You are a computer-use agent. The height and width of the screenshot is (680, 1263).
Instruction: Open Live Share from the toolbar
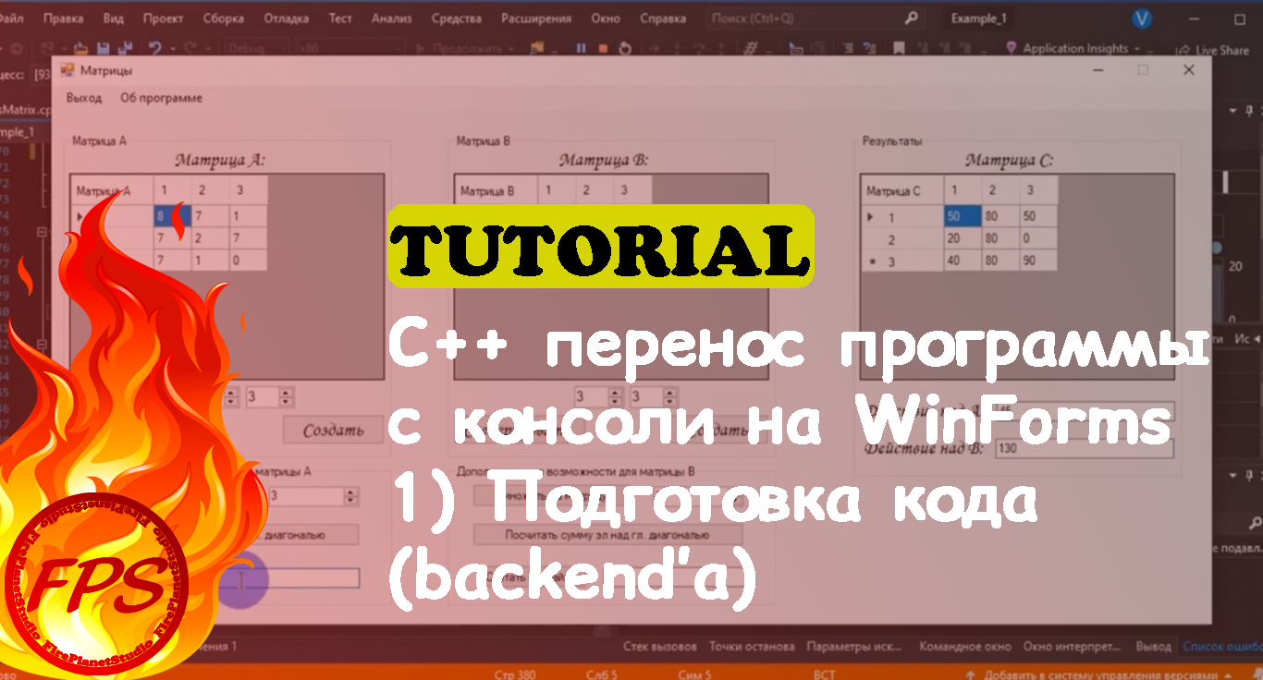(x=1213, y=51)
